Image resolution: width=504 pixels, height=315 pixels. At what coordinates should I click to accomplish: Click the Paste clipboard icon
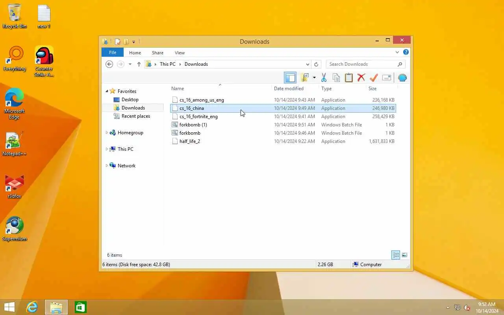(348, 78)
